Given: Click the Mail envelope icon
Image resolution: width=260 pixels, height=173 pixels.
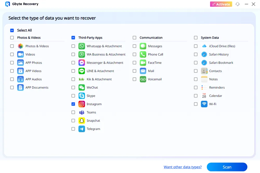Looking at the screenshot, I should coord(143,71).
